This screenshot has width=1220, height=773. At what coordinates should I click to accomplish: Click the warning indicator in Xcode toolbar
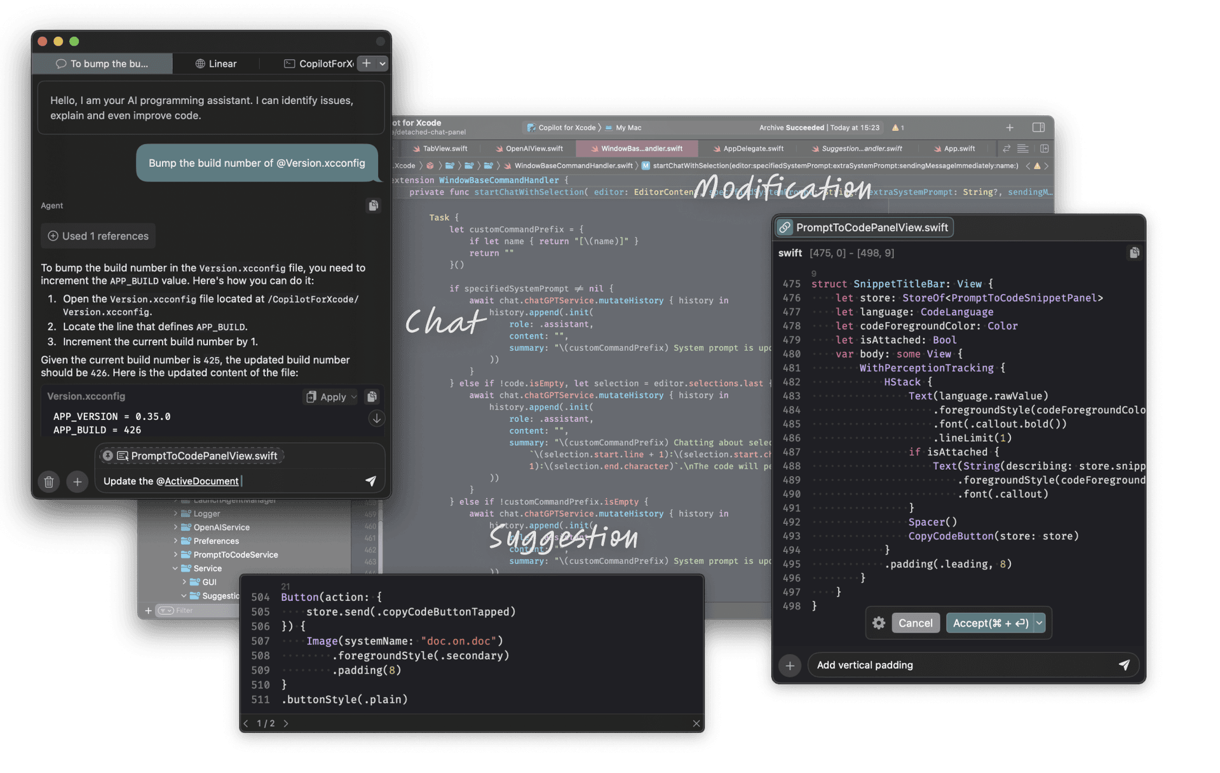[898, 128]
